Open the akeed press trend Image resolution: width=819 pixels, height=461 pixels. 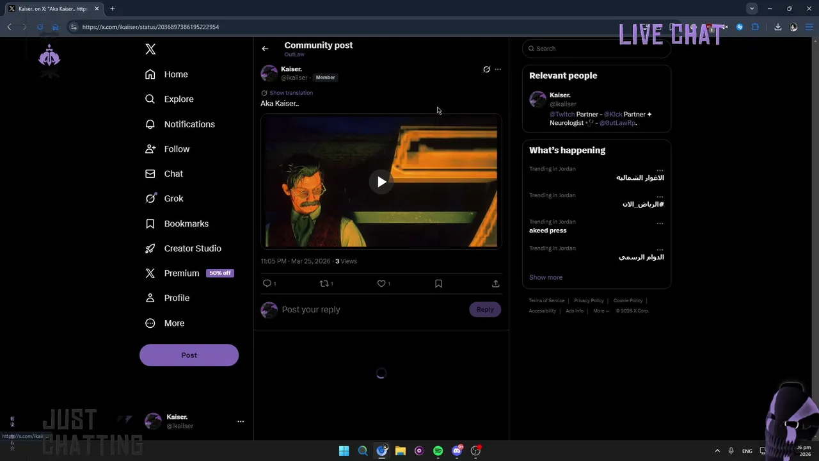[x=548, y=230]
